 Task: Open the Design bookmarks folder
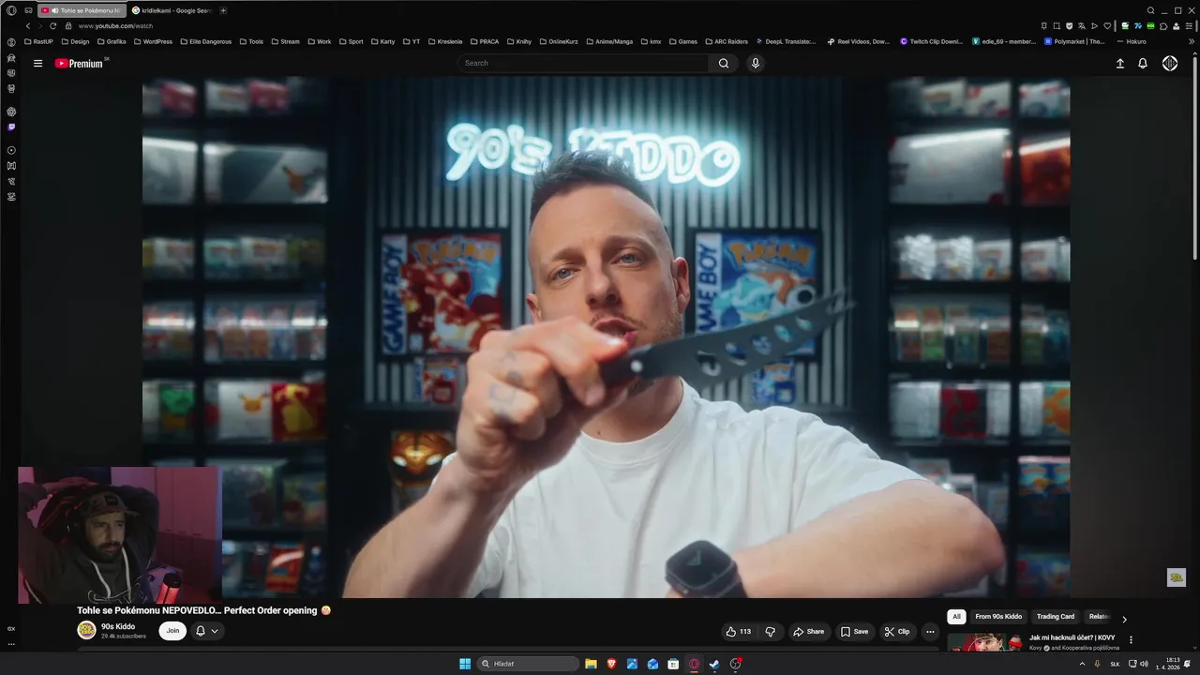pyautogui.click(x=74, y=41)
